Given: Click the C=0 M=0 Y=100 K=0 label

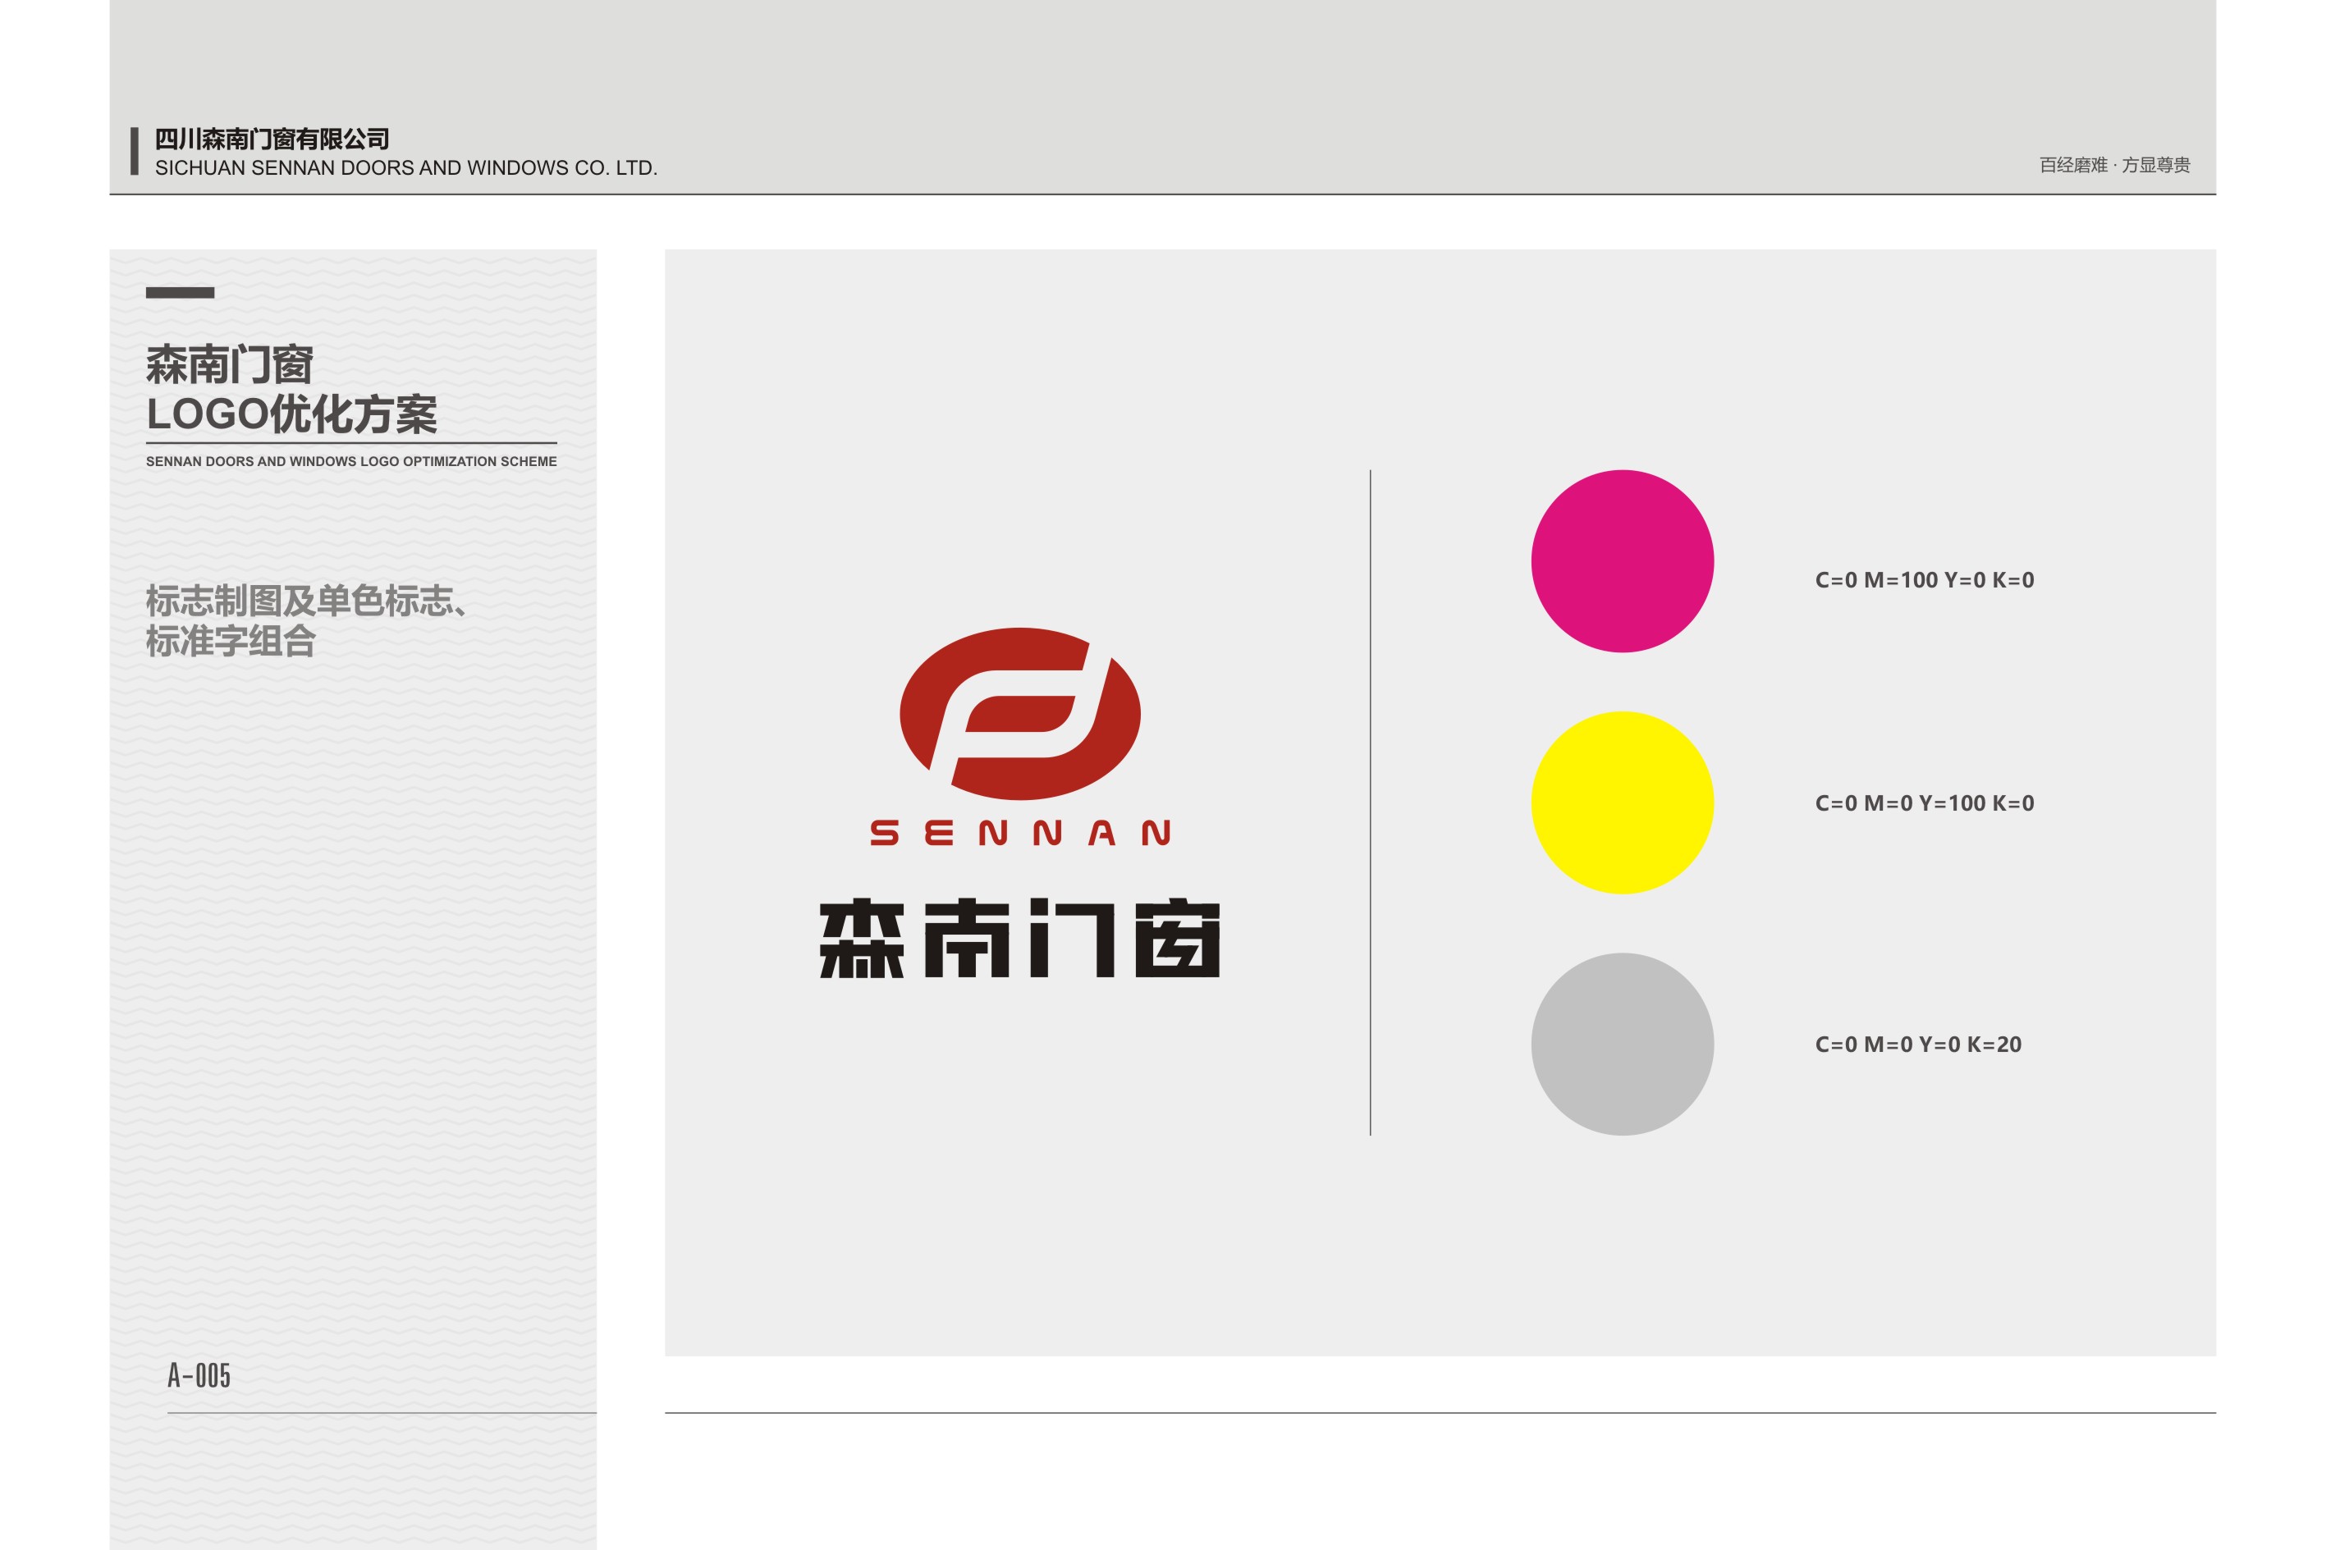Looking at the screenshot, I should coord(1924,802).
